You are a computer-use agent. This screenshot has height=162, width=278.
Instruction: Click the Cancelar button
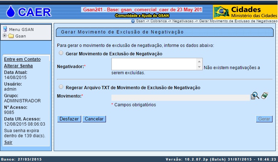point(94,119)
